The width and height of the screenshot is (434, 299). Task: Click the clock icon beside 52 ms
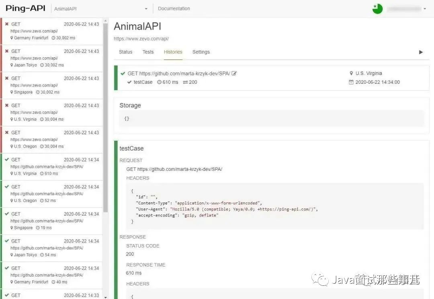pos(42,201)
